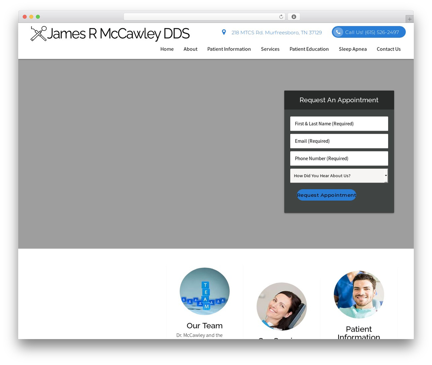Open the How Did You Hear dropdown
This screenshot has width=432, height=365.
[339, 176]
